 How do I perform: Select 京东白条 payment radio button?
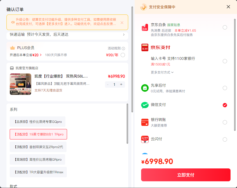(225, 27)
